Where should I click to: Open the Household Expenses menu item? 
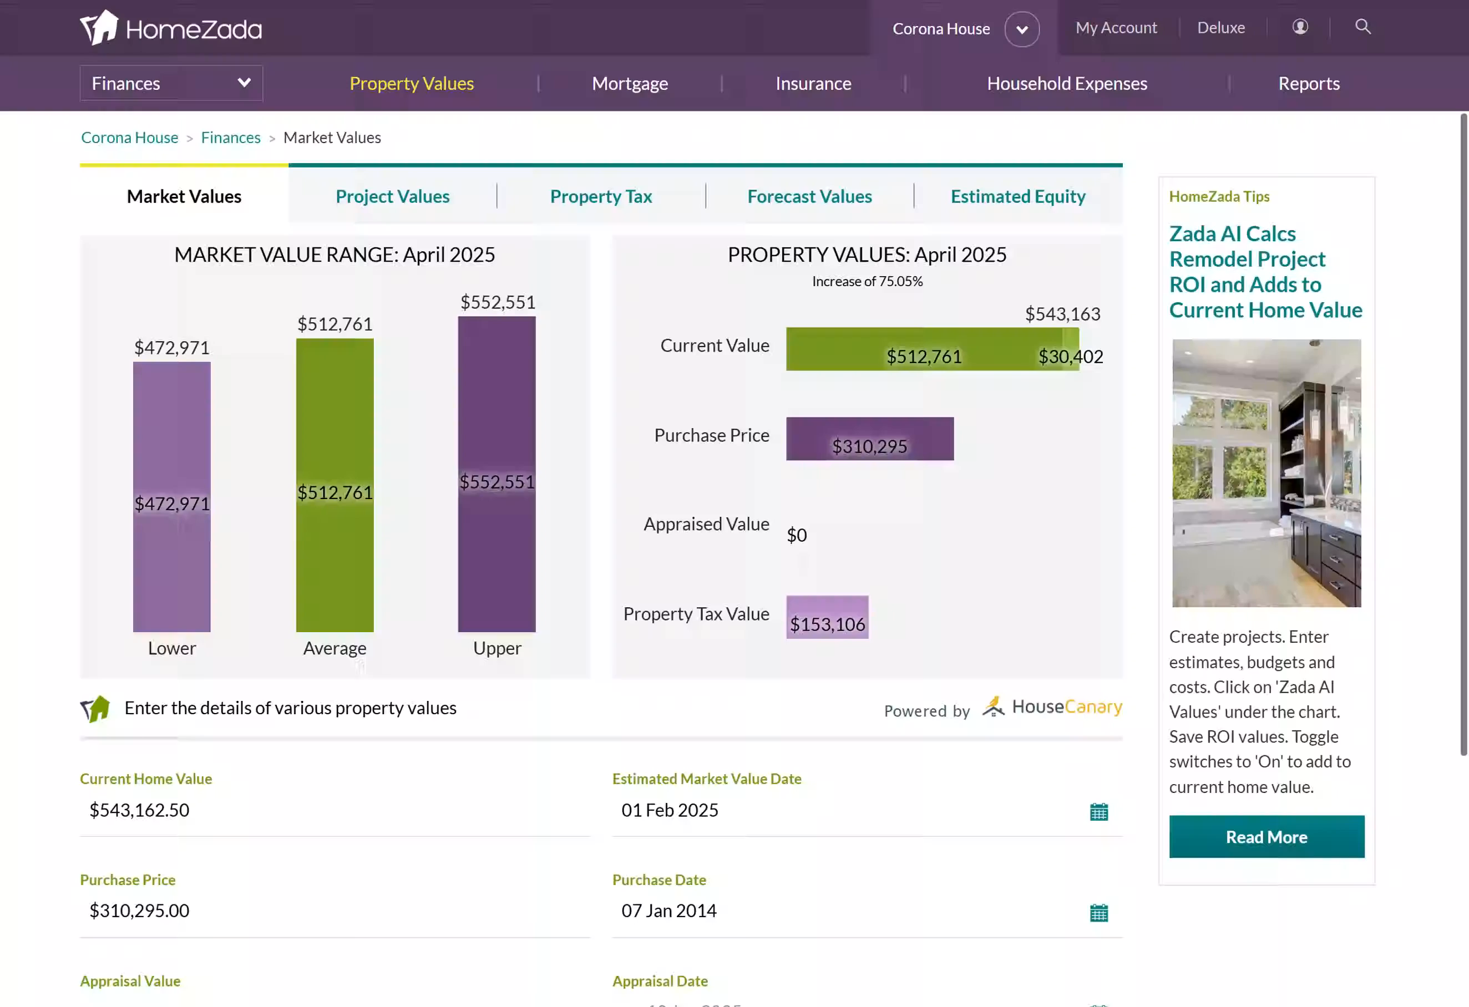click(1067, 83)
